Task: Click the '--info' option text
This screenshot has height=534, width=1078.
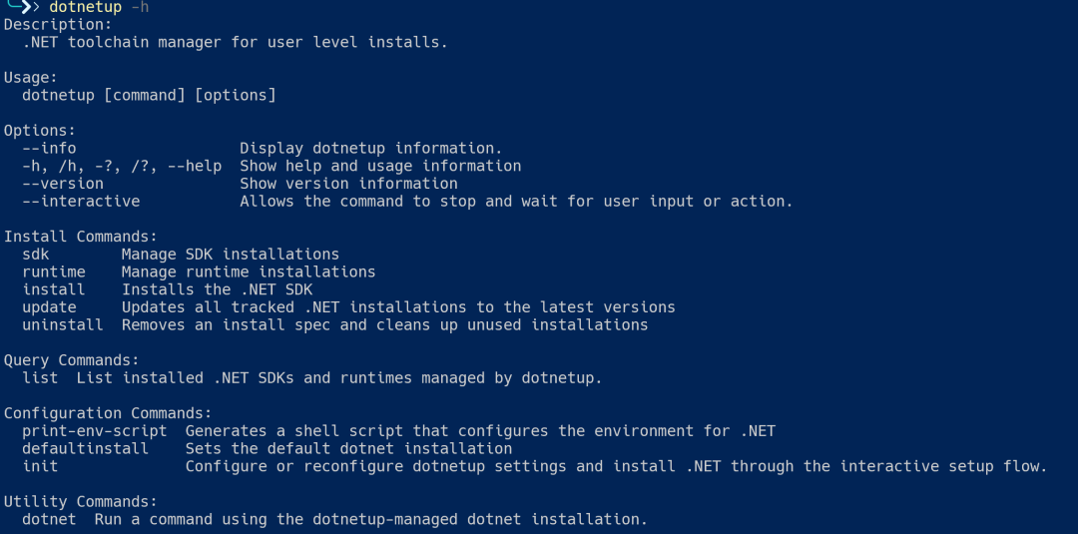Action: 49,148
